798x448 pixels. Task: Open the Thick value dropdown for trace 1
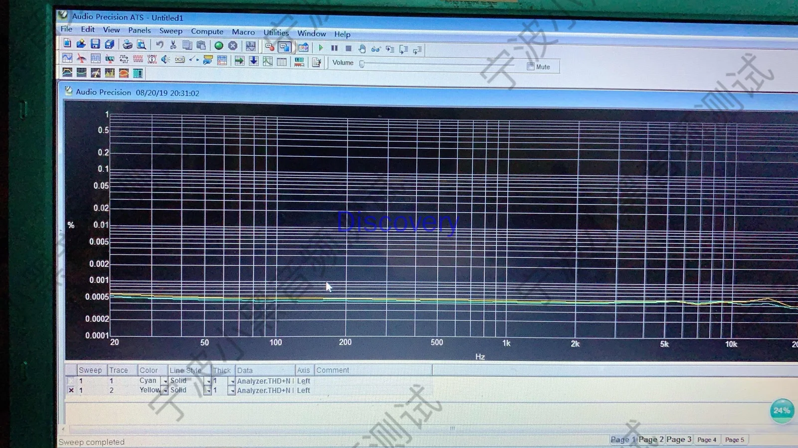point(232,380)
